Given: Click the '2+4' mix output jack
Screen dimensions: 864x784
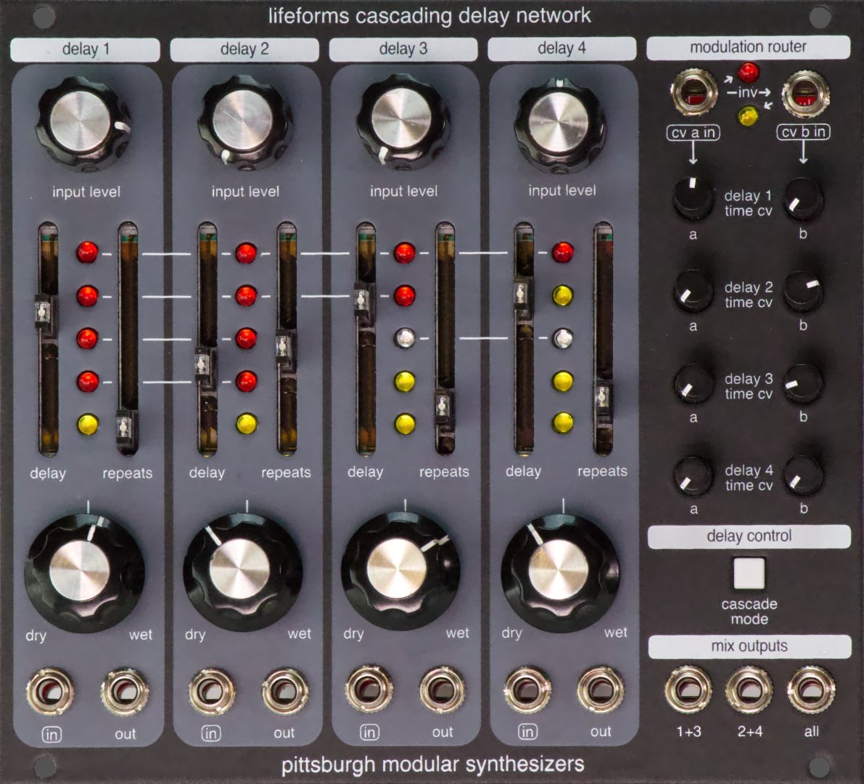Looking at the screenshot, I should click(x=749, y=689).
